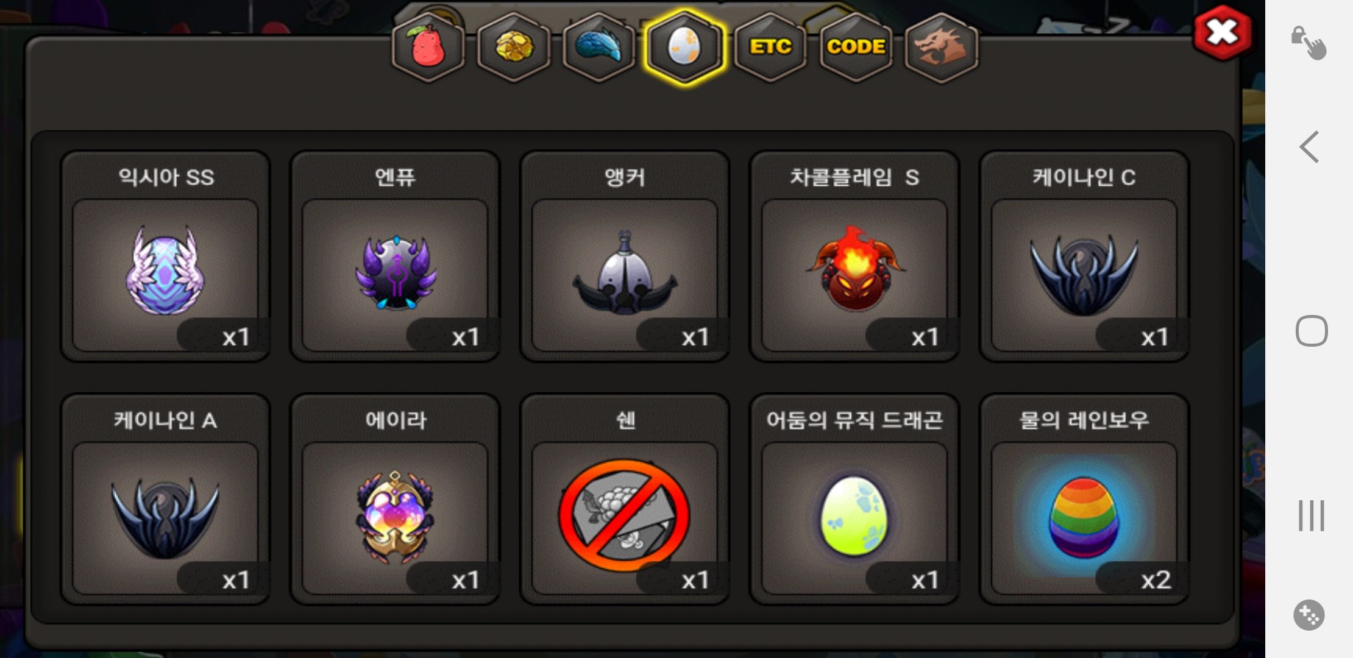Close the inventory with red X
The height and width of the screenshot is (658, 1353).
1223,32
